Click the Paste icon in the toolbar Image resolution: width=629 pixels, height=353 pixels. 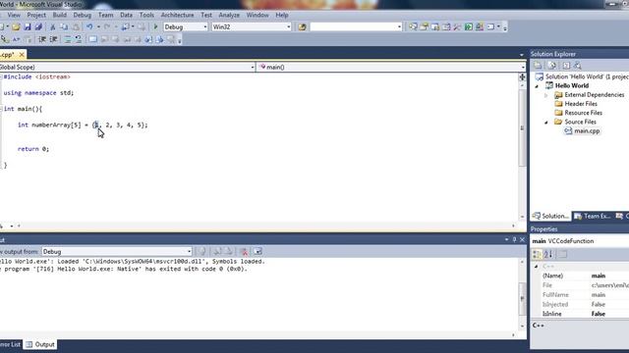[76, 26]
